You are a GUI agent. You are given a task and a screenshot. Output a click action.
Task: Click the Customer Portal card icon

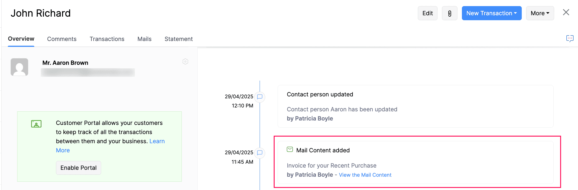tap(37, 124)
